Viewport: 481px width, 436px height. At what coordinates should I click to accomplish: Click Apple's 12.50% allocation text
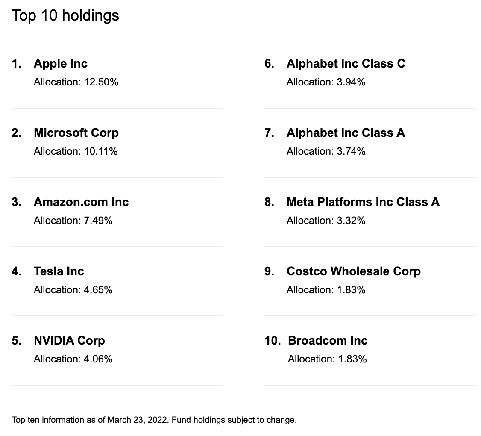[76, 82]
